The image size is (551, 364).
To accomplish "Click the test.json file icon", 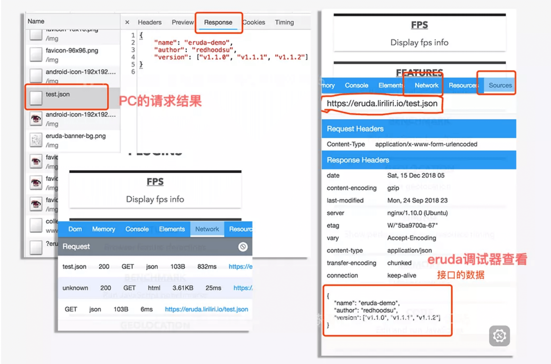I will click(x=36, y=98).
